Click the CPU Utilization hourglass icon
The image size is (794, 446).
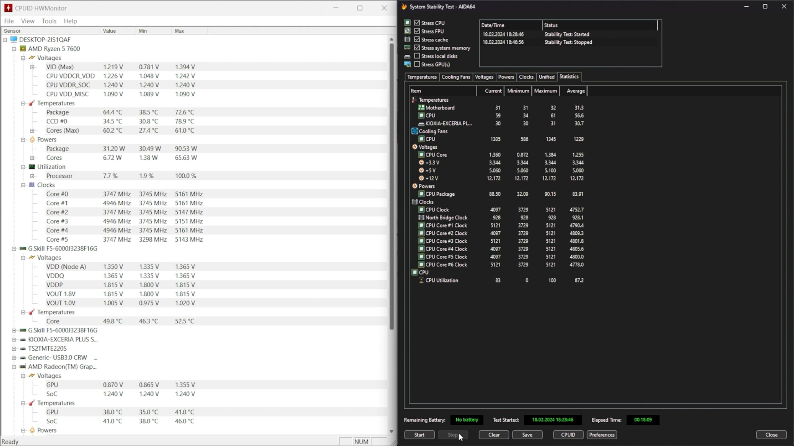(x=421, y=280)
